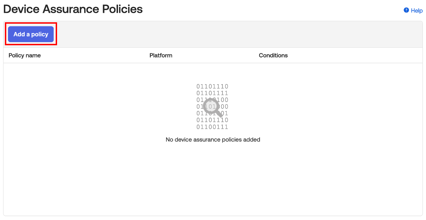
Task: Click the "No device assurance policies added" message
Action: coord(213,140)
